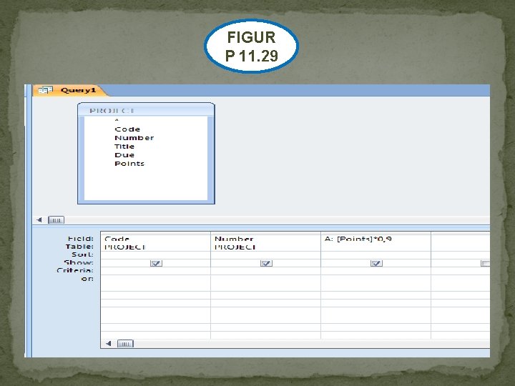The width and height of the screenshot is (515, 386).
Task: Click the Sort cell under Number column
Action: [x=265, y=255]
